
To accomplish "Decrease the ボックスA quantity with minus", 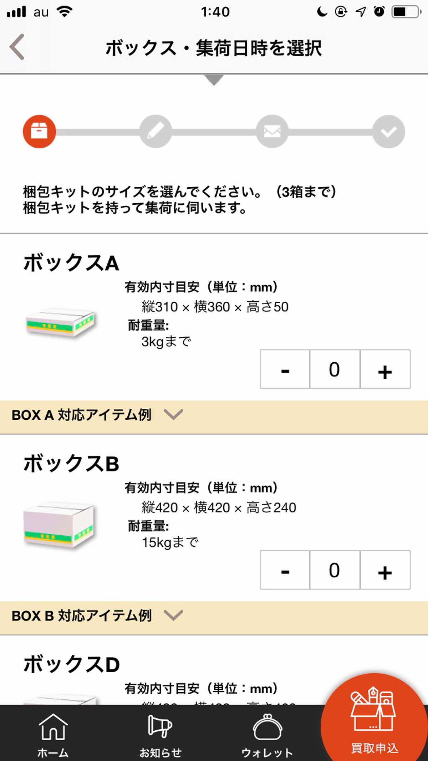I will pyautogui.click(x=285, y=369).
